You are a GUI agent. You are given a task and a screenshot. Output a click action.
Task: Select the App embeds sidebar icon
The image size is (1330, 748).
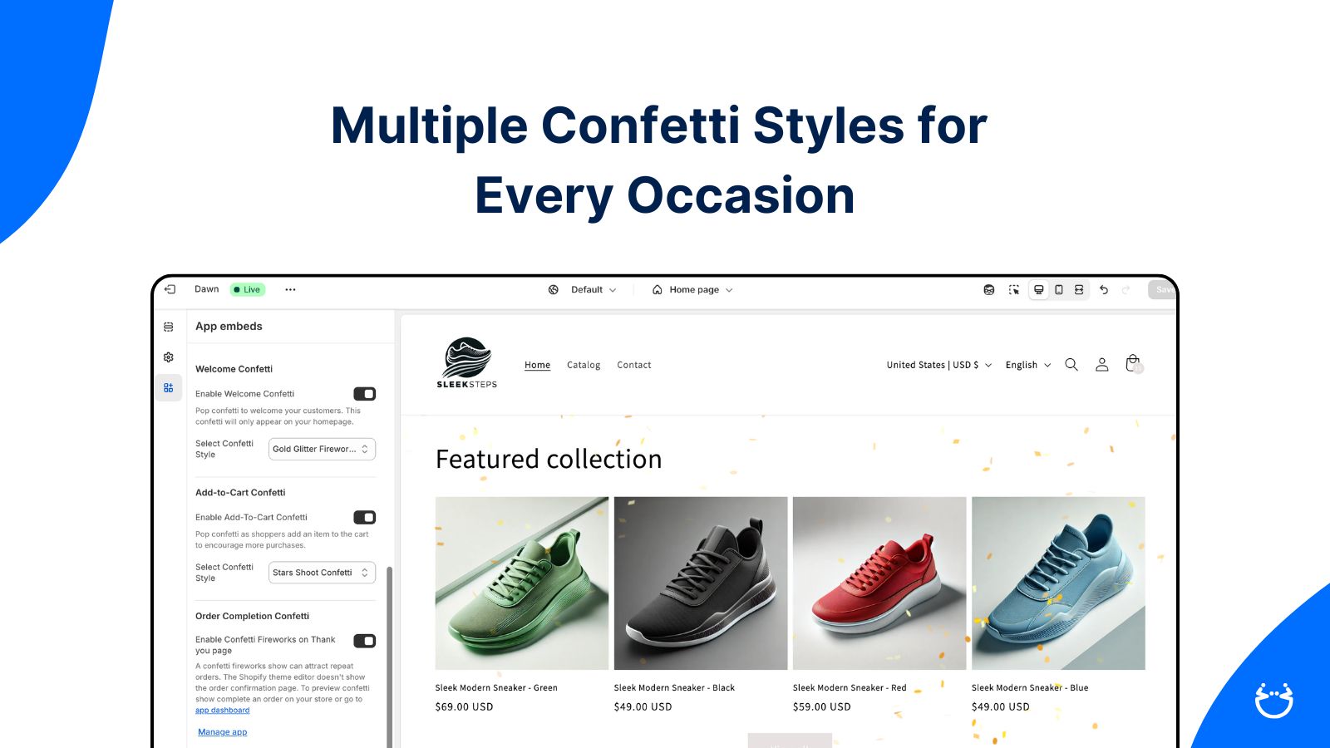pos(169,388)
